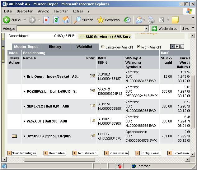Open note icon for Bric Open. row
The width and height of the screenshot is (197, 170).
(92, 76)
